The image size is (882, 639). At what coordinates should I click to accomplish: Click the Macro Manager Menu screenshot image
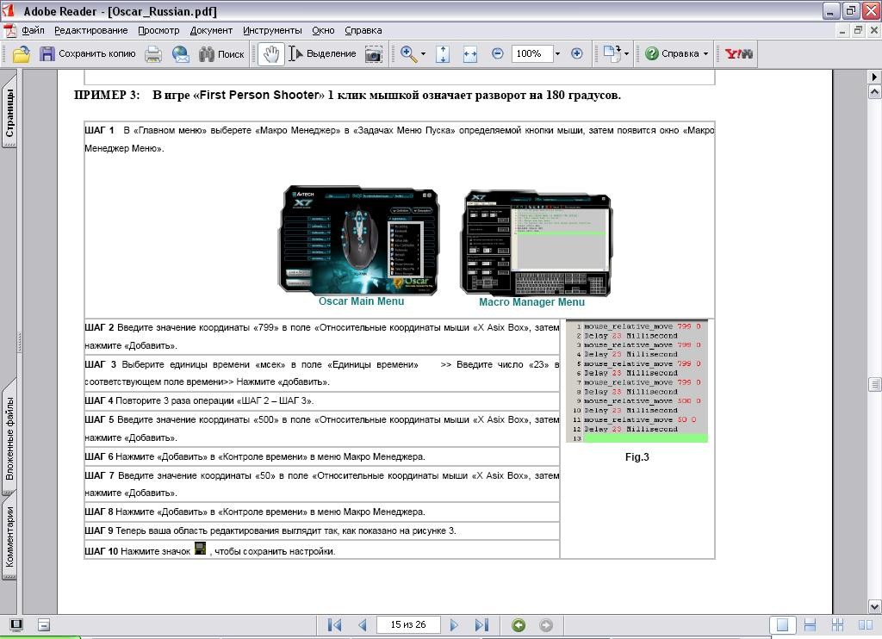536,244
